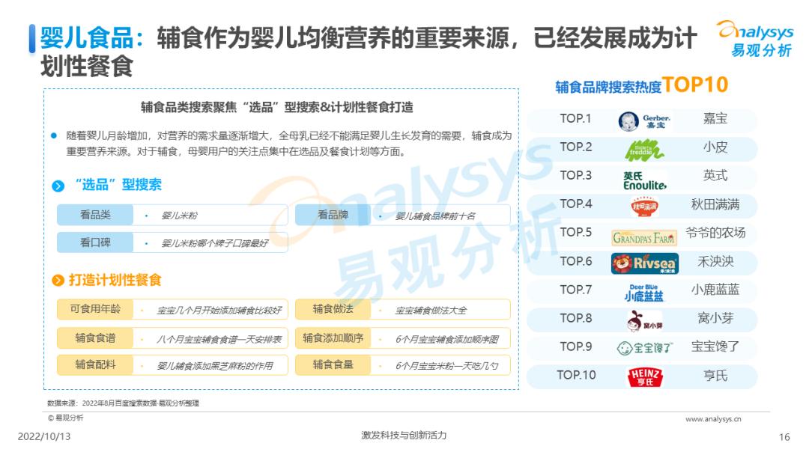This screenshot has width=809, height=455.
Task: Click the TOP.10 rank label
Action: 576,375
